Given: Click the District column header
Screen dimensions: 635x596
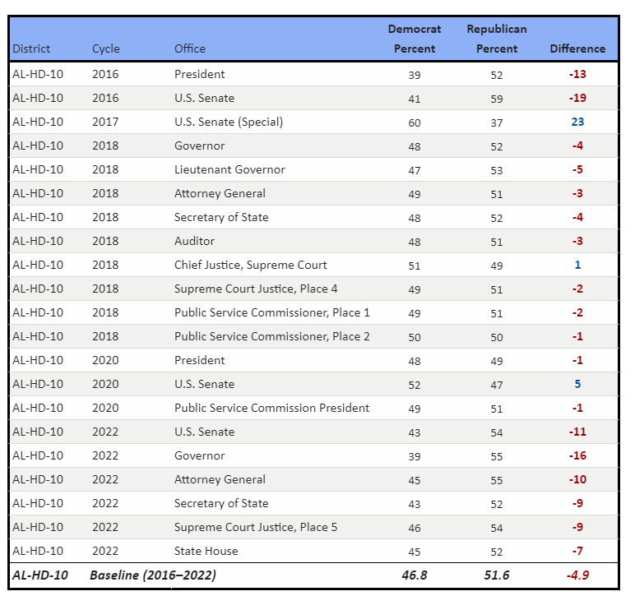Looking at the screenshot, I should 31,49.
